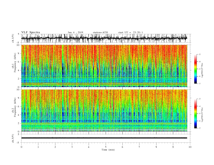Click the ch.3 flat voltage trace

104,138
